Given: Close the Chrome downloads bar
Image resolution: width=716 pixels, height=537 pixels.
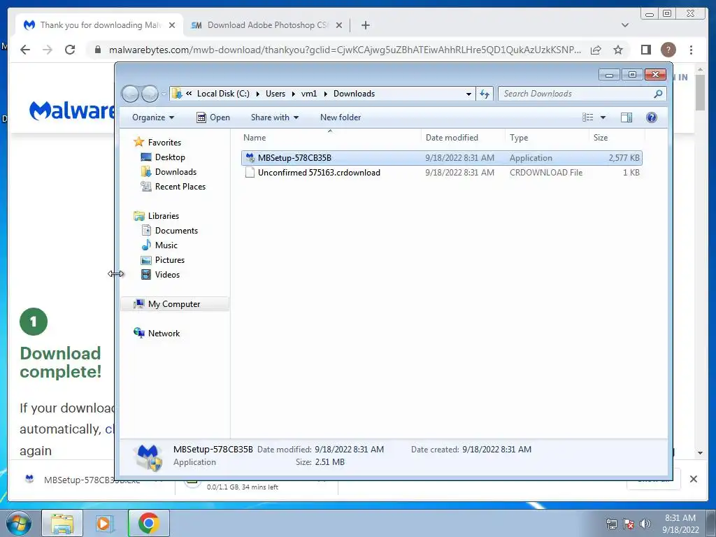Looking at the screenshot, I should (693, 479).
